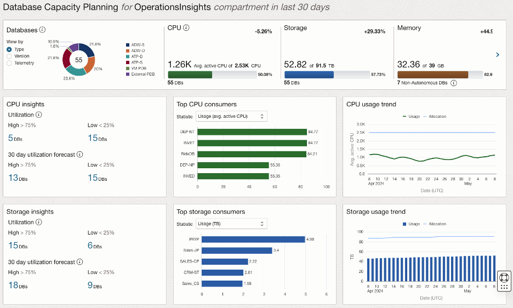Open the Top CPU consumers Statistic dropdown
This screenshot has width=513, height=308.
coord(231,116)
